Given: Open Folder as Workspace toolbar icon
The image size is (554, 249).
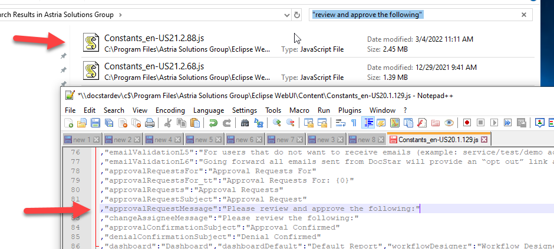Looking at the screenshot, I should click(436, 123).
